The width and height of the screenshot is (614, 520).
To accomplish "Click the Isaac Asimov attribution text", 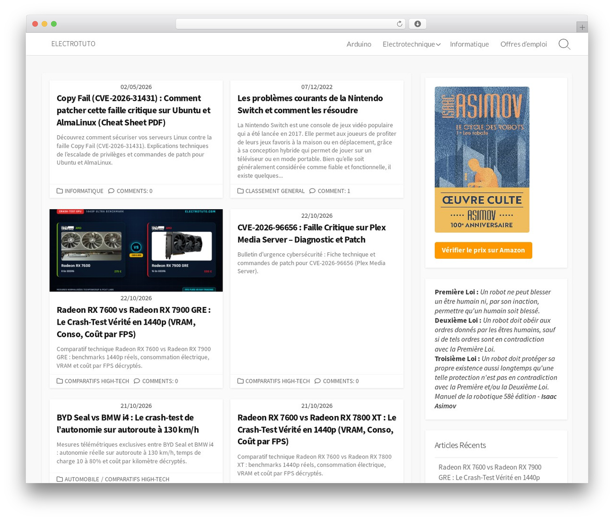I will coord(496,401).
